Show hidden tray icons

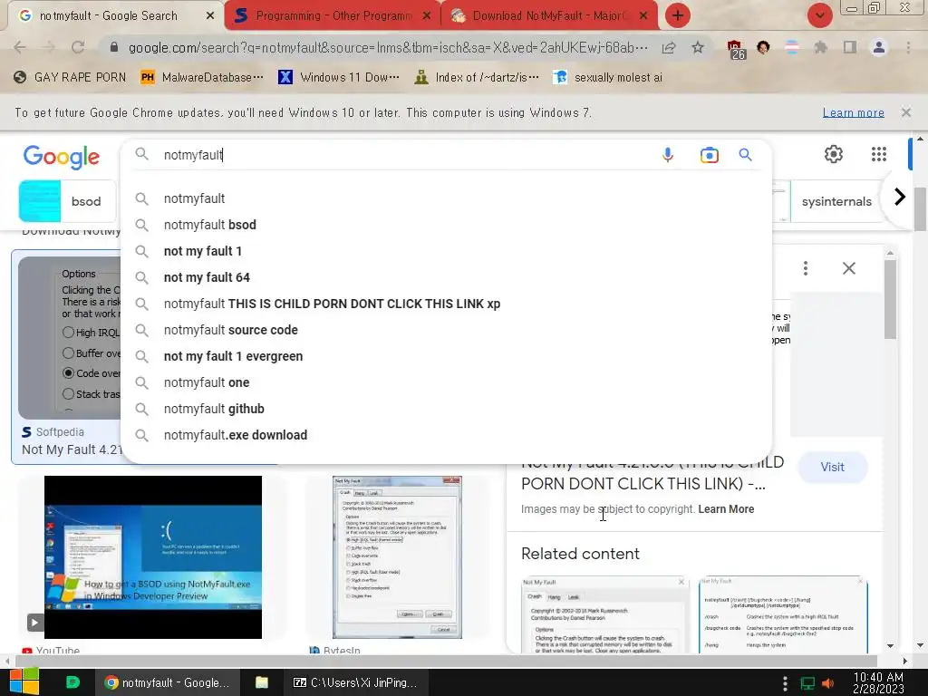pos(785,683)
